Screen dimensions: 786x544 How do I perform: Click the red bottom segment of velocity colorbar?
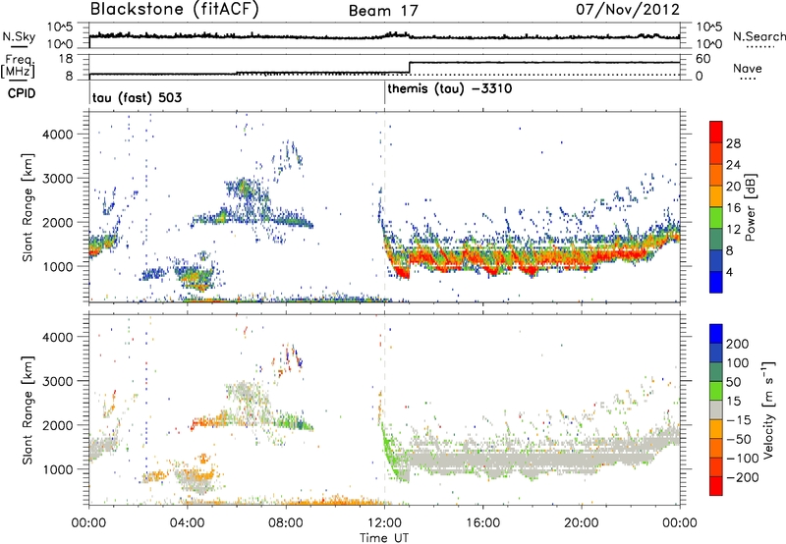[716, 486]
